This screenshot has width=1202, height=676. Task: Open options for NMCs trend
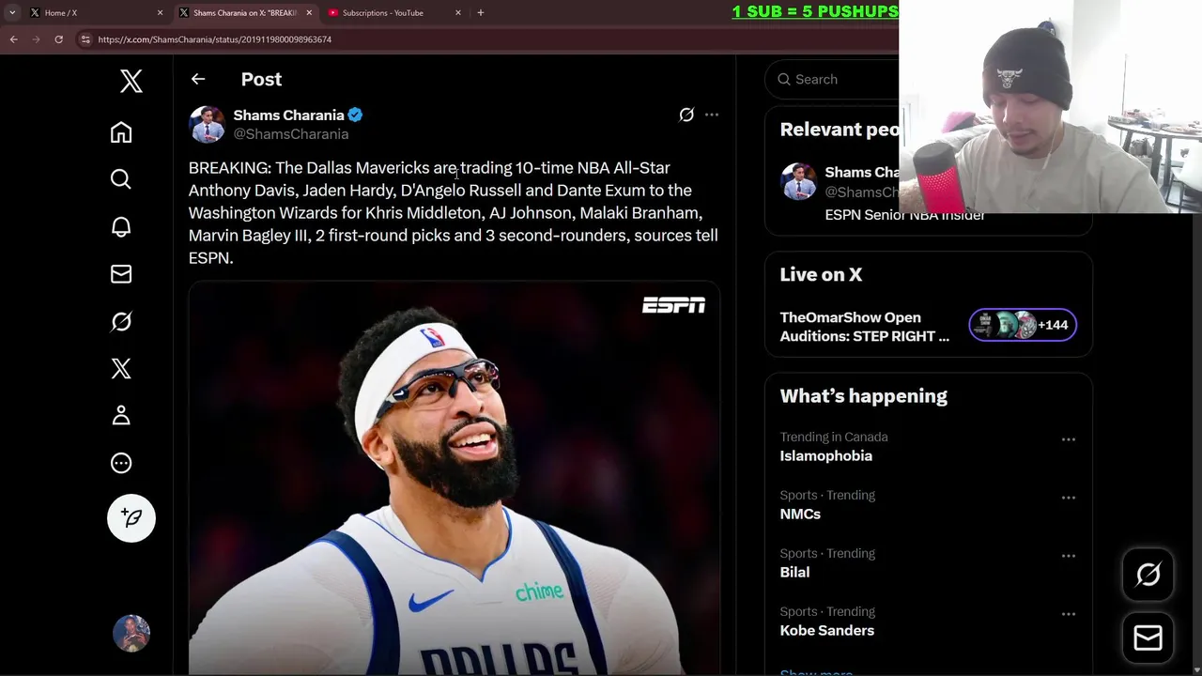1069,498
